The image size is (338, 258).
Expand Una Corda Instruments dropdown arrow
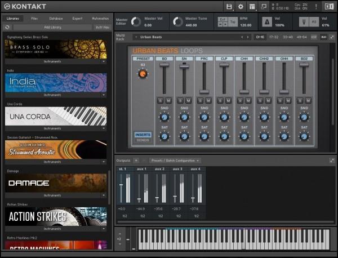click(104, 128)
